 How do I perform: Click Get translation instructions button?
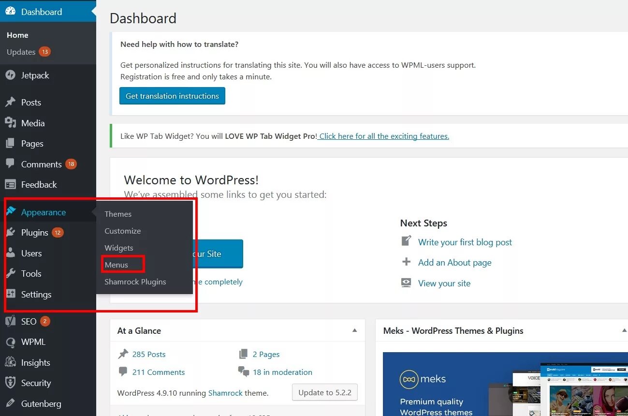(172, 96)
